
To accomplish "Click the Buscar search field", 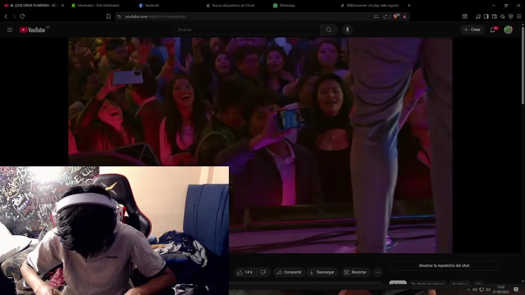I will (247, 30).
